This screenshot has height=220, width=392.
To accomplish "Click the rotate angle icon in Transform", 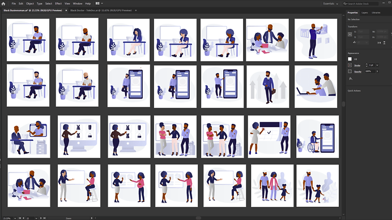I will pyautogui.click(x=354, y=42).
